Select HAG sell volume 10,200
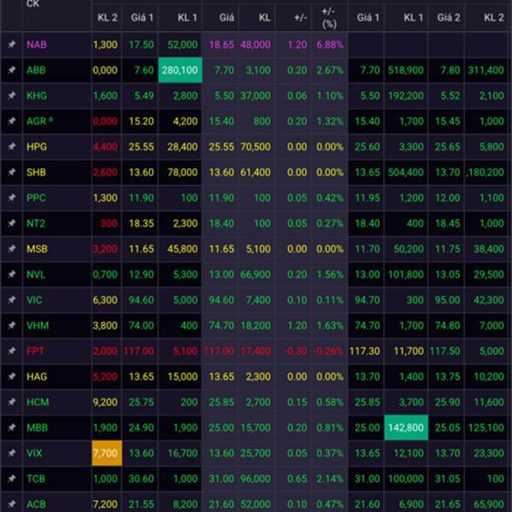This screenshot has width=512, height=512. [489, 376]
